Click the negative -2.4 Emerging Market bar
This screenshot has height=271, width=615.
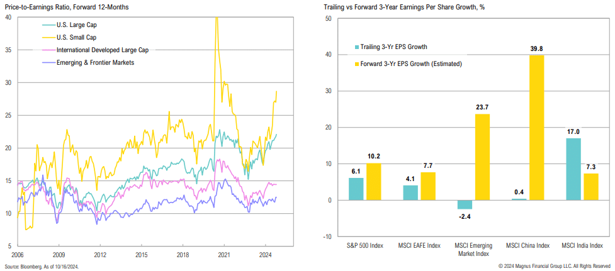[464, 204]
